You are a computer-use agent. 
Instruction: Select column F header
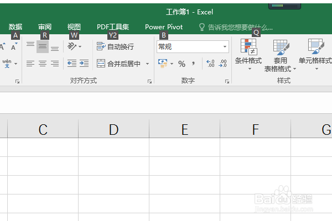(x=255, y=129)
